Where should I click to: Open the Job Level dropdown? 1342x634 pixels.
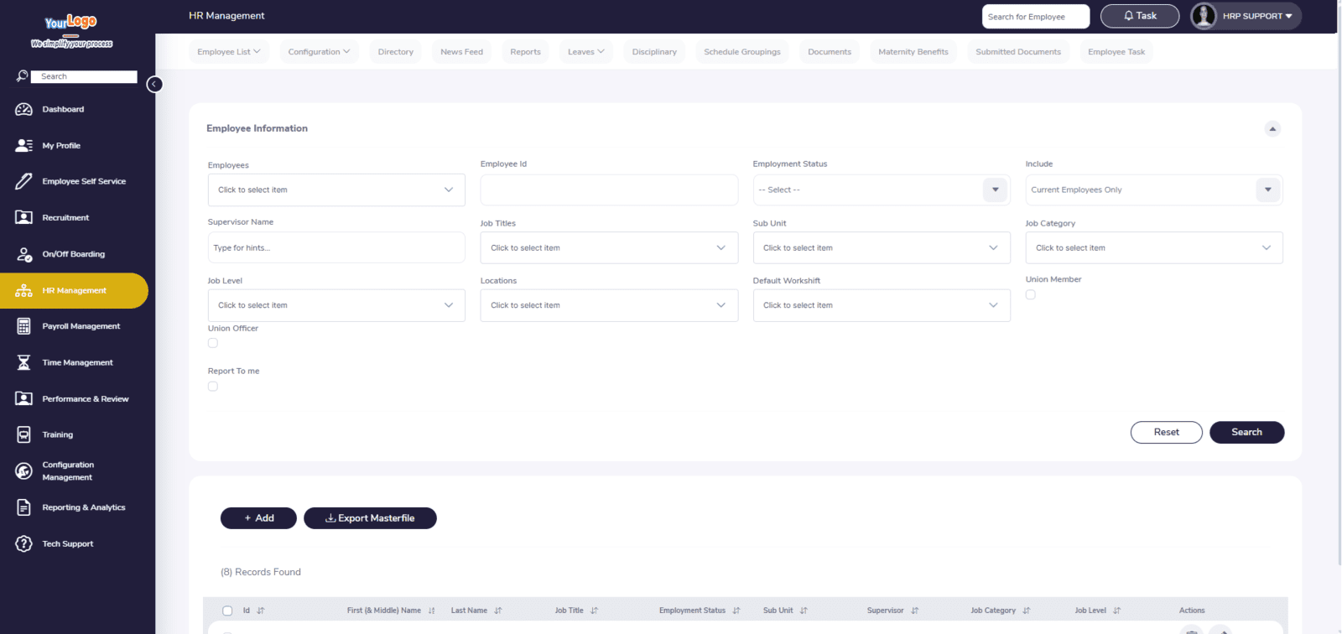click(336, 305)
